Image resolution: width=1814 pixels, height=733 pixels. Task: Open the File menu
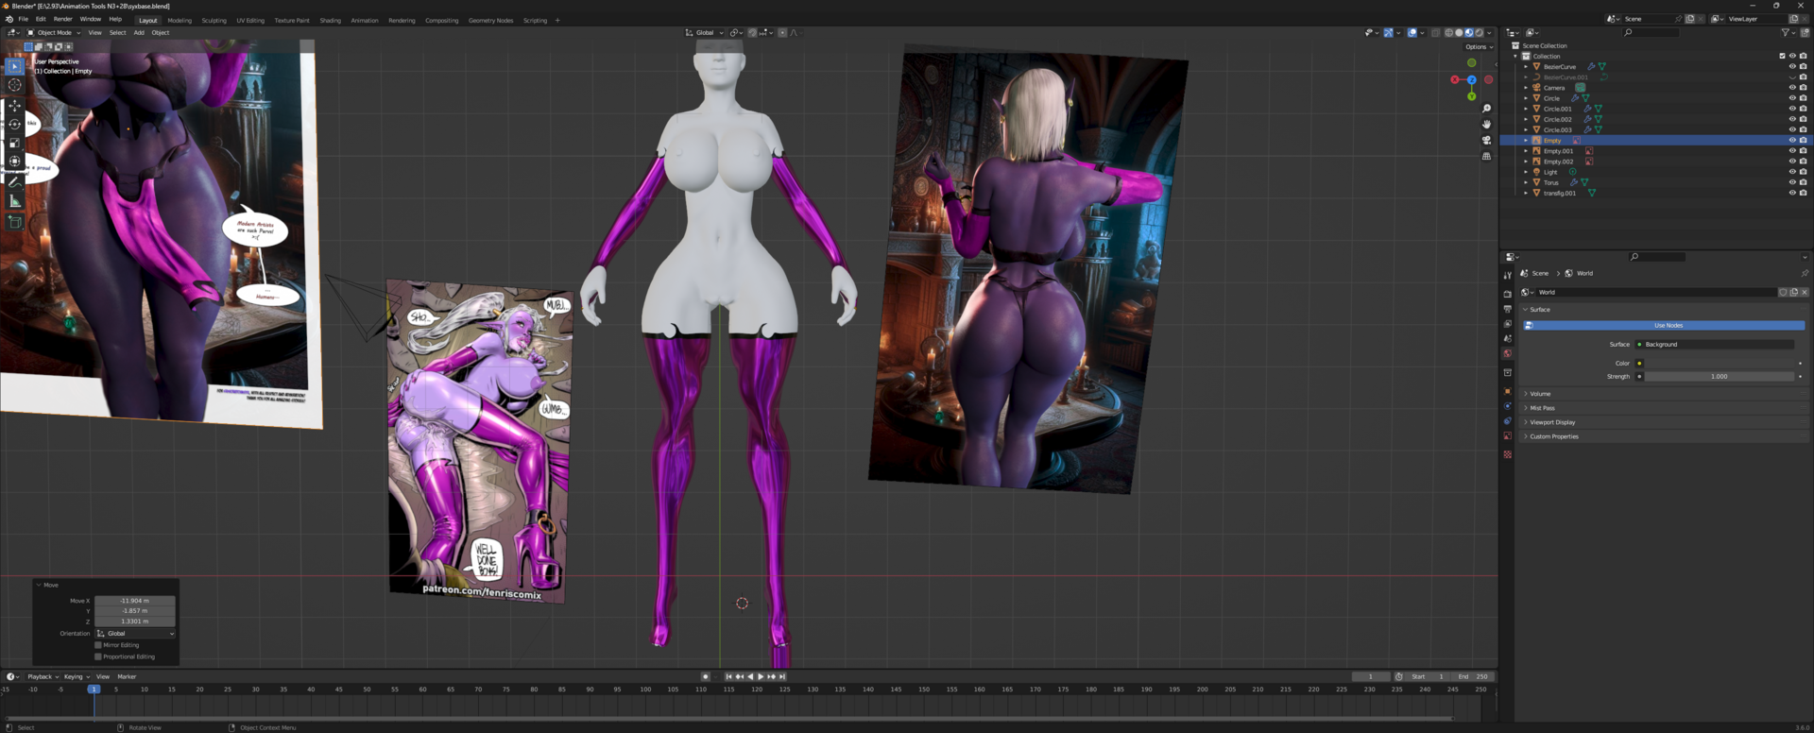tap(24, 19)
